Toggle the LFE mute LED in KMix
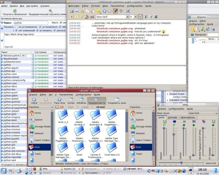219x175 pixels. [x=194, y=125]
